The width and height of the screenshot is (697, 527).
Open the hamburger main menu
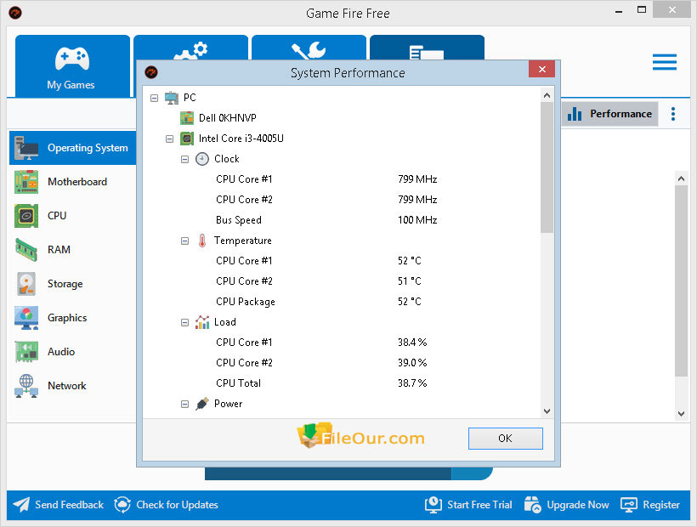[665, 62]
